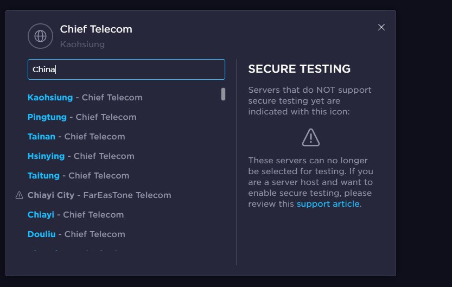Choose the Taitung - Chief Telecom server
The image size is (452, 287).
tap(78, 176)
